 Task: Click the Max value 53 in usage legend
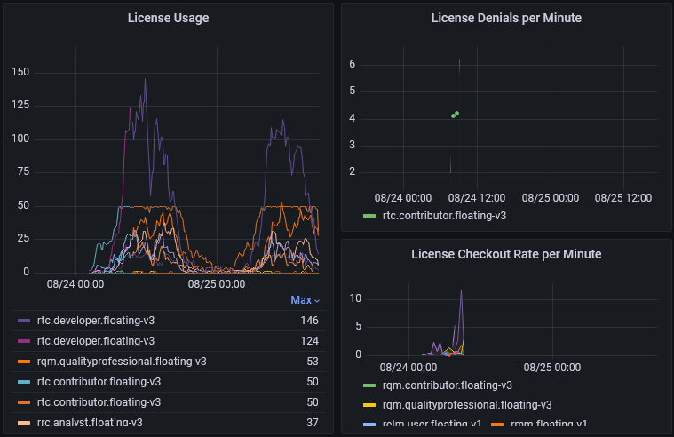point(311,362)
